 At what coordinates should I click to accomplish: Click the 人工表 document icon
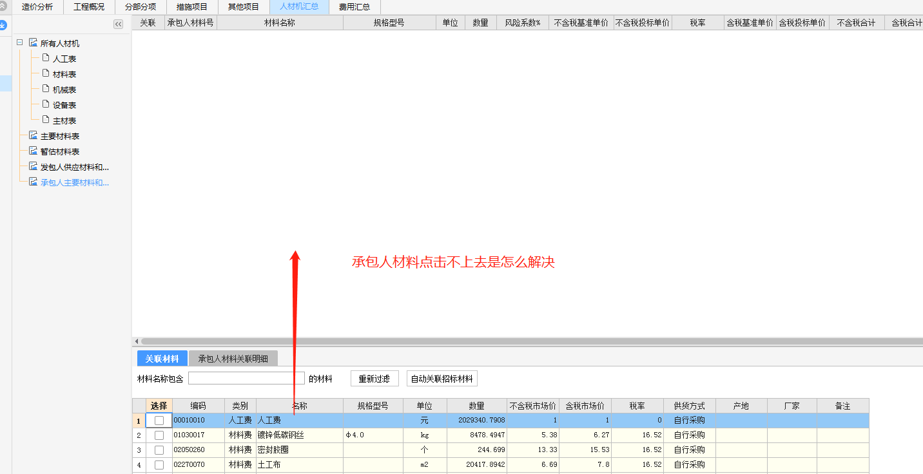point(46,58)
